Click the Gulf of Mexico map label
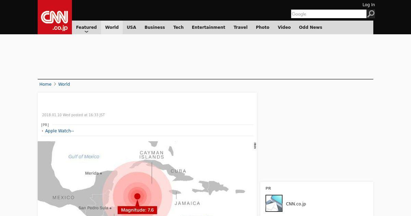The height and width of the screenshot is (216, 411). tap(84, 157)
